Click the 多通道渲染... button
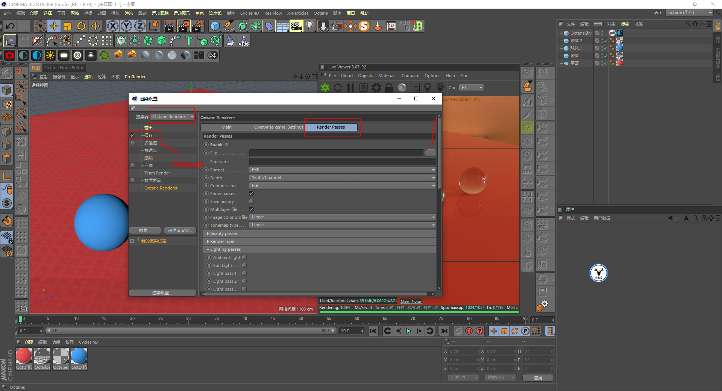 click(180, 230)
